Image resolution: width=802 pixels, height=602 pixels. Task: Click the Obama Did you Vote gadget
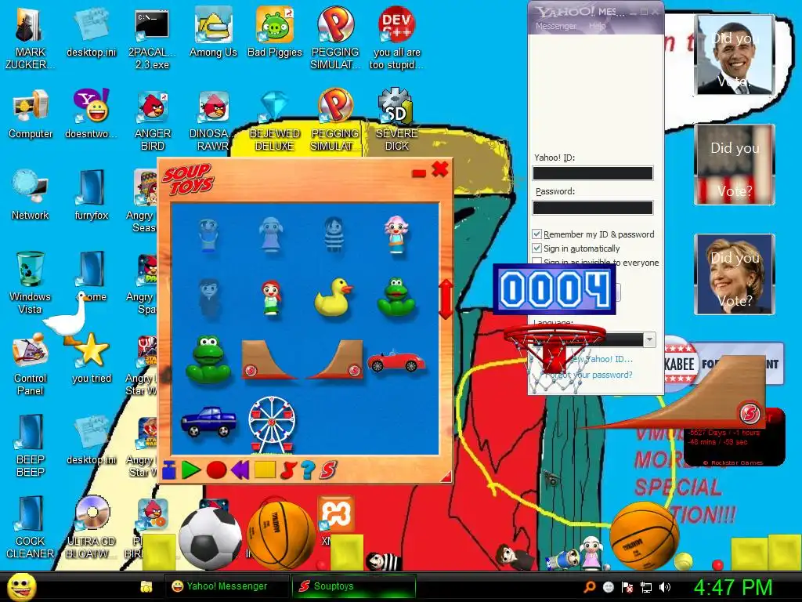tap(735, 56)
